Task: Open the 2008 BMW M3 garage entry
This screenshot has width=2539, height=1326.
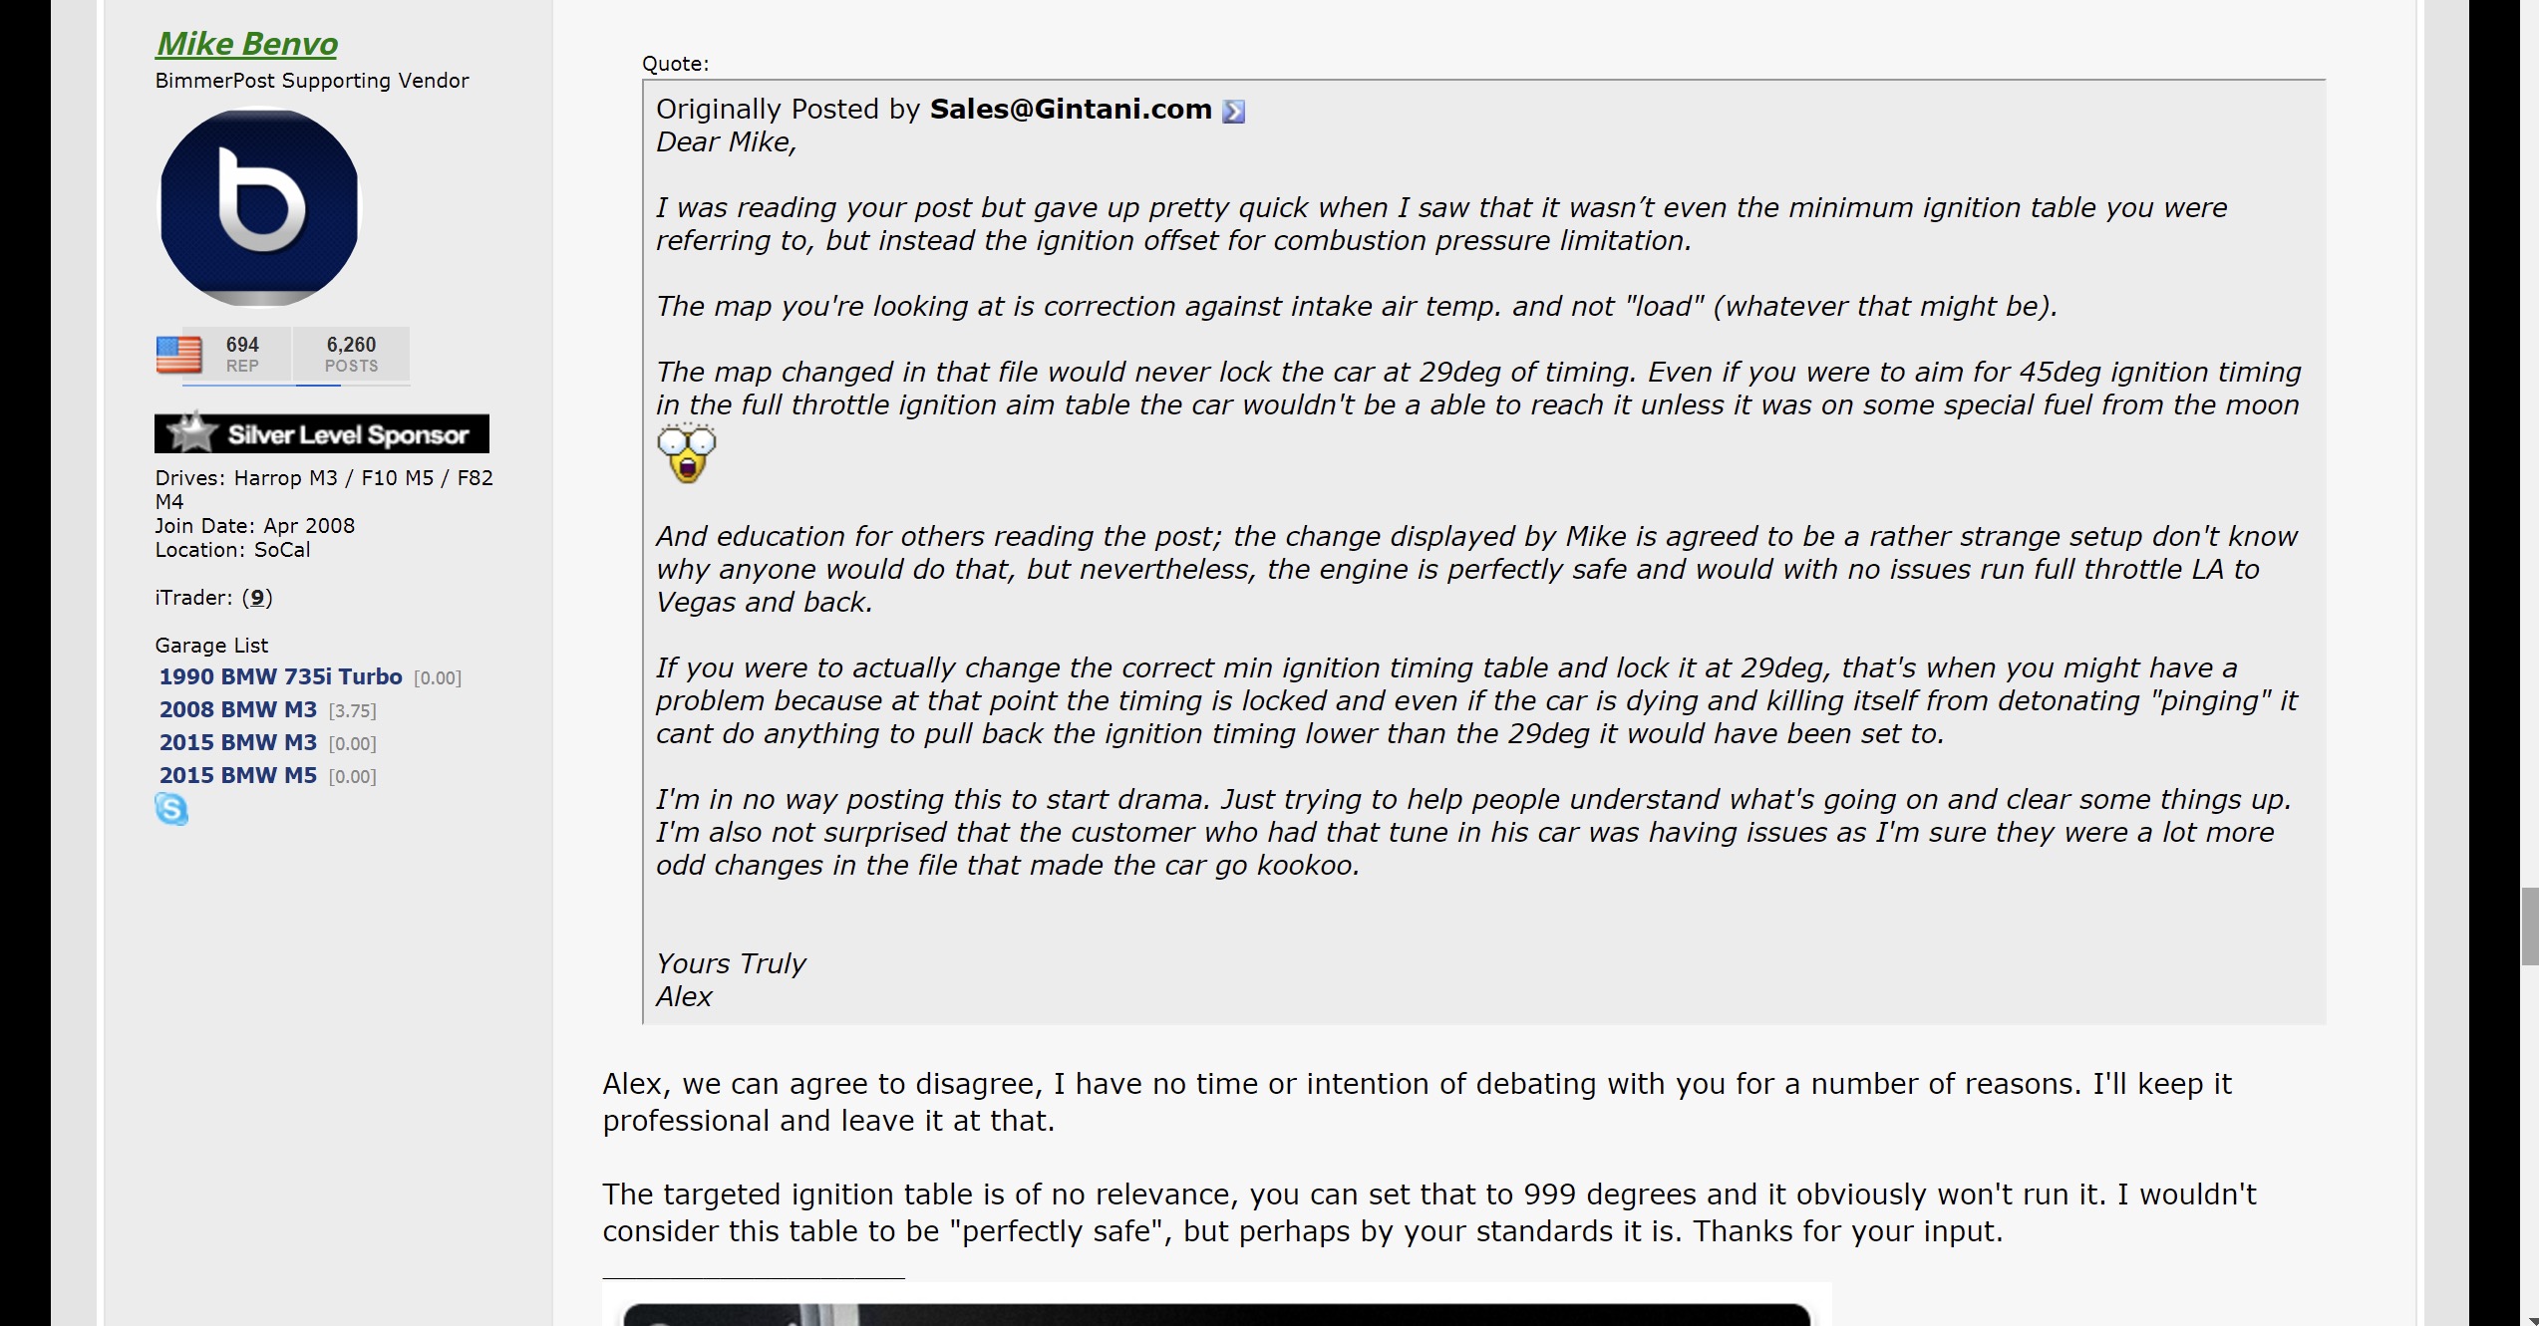Action: coord(237,709)
